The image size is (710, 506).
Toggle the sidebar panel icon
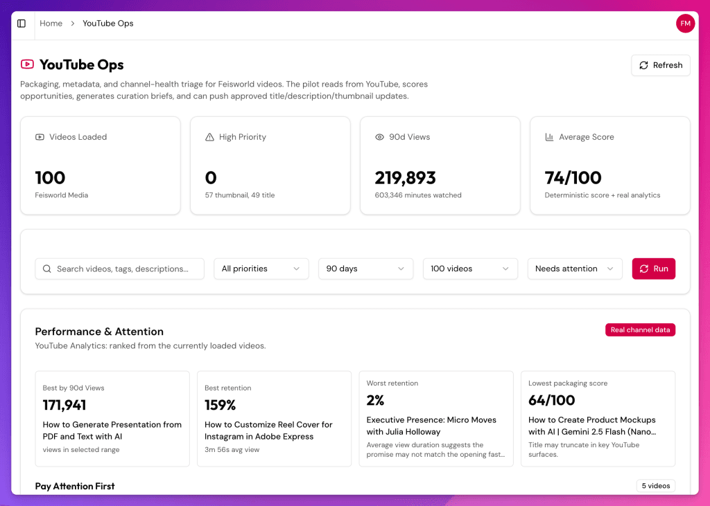(x=21, y=24)
